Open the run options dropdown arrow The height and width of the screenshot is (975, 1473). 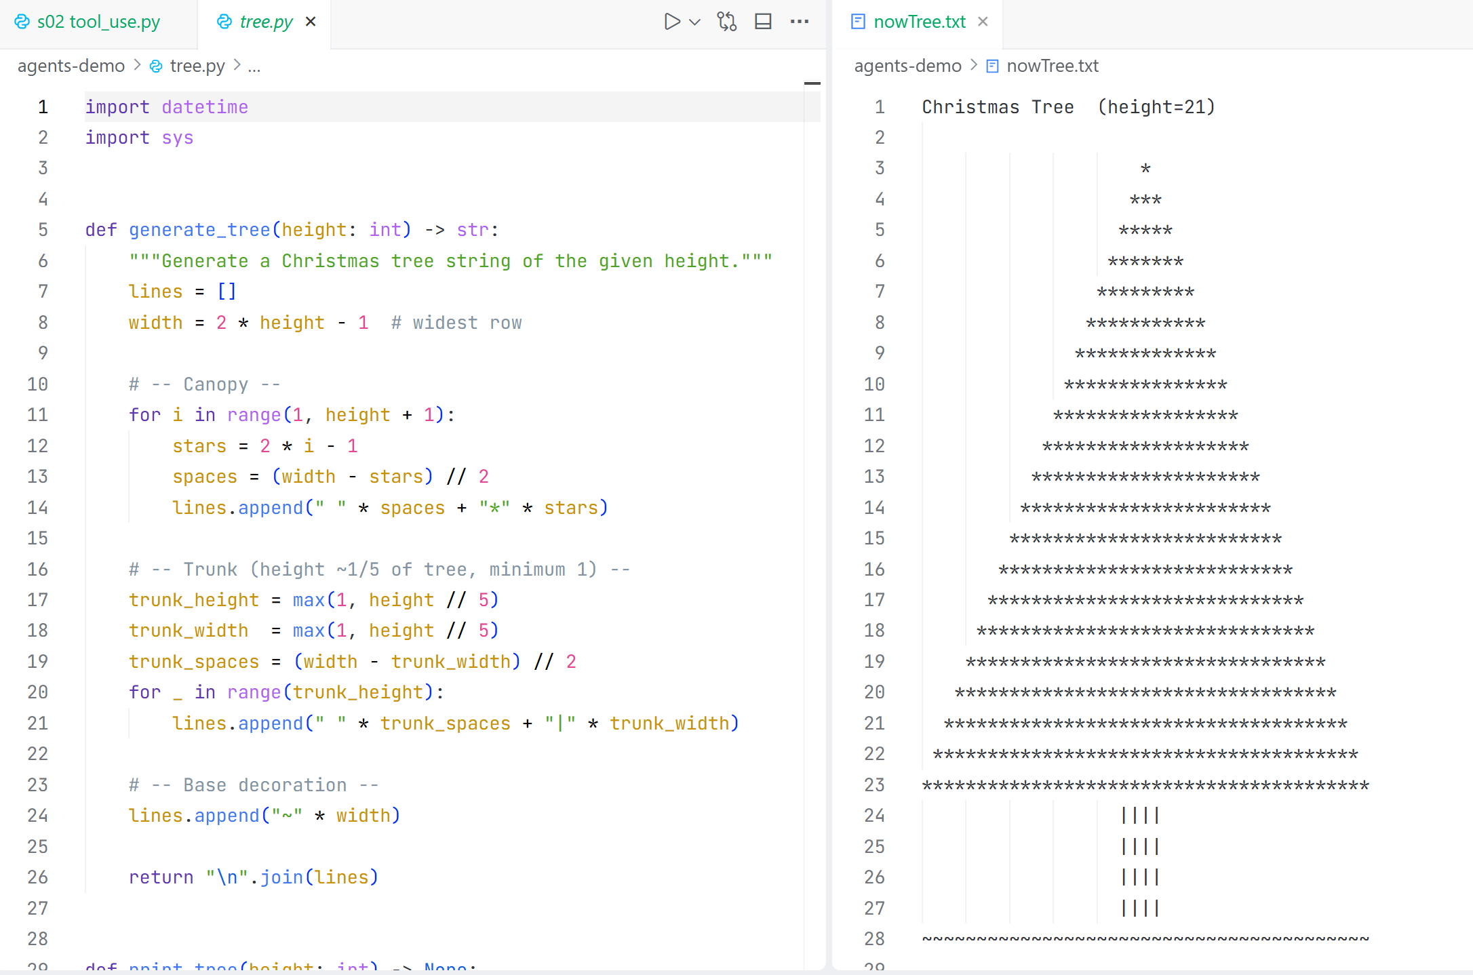(694, 22)
